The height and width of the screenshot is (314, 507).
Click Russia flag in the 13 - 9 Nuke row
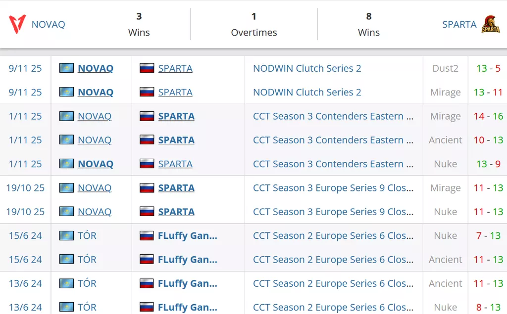coord(147,164)
